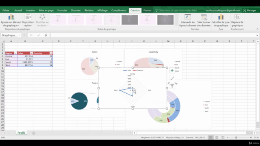Open the Fichier tab
Screen dimensions: 260x146
[6, 11]
